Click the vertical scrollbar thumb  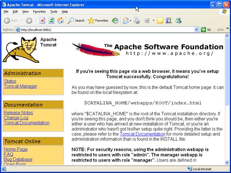pos(227,71)
